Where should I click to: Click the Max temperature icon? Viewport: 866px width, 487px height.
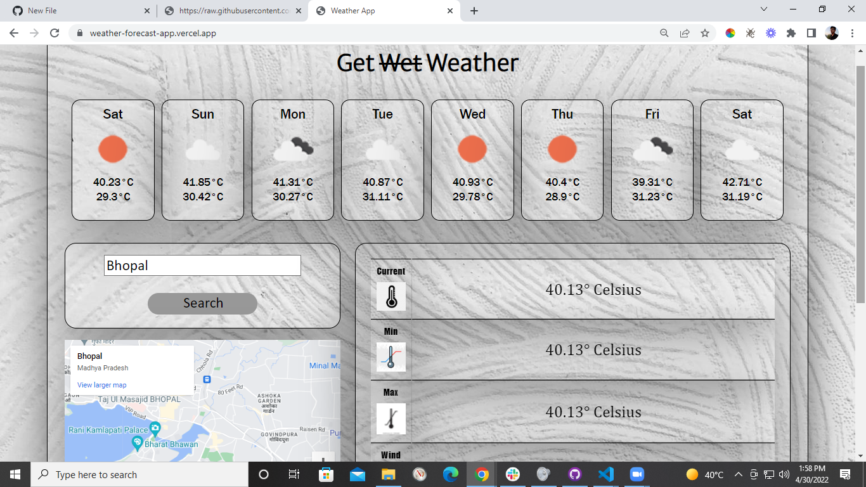point(391,419)
